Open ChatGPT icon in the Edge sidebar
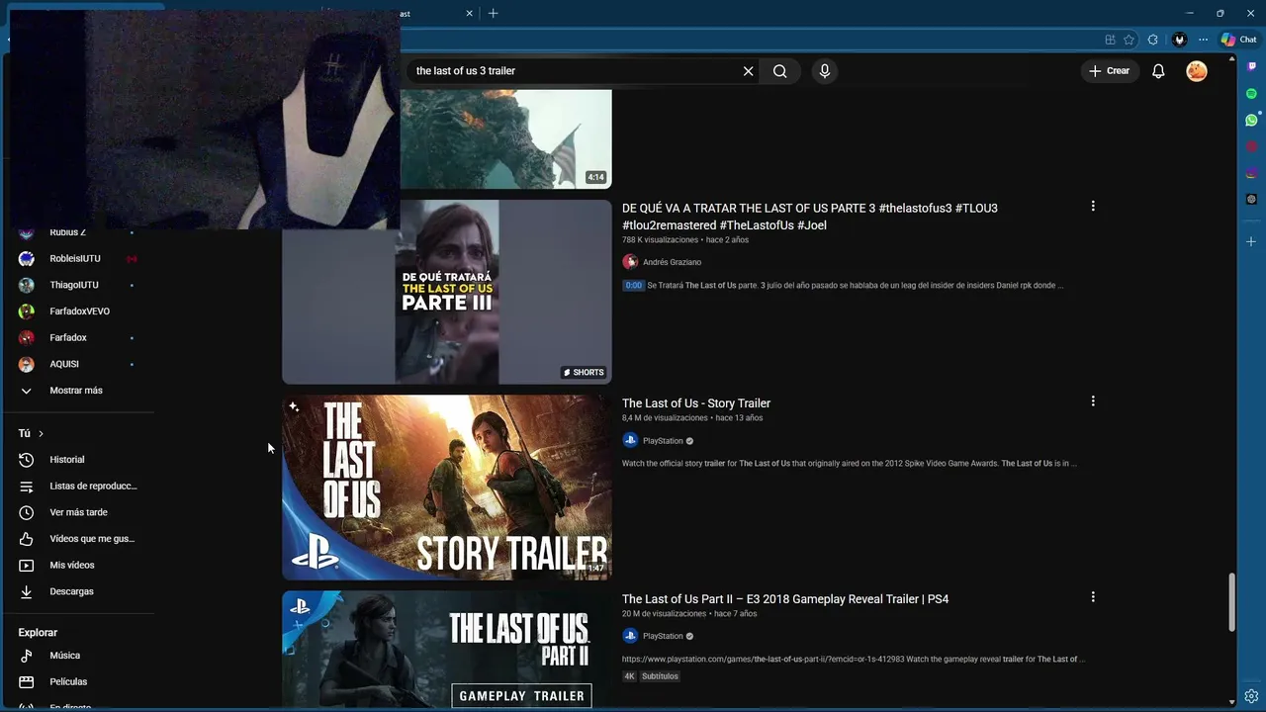 click(1251, 199)
